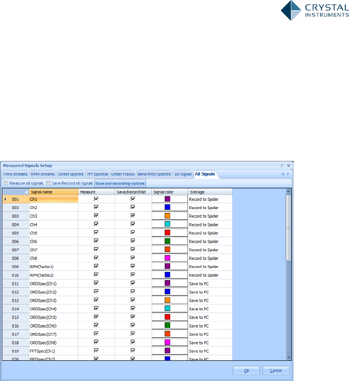
Task: Click the Save/Record list column header
Action: [133, 192]
